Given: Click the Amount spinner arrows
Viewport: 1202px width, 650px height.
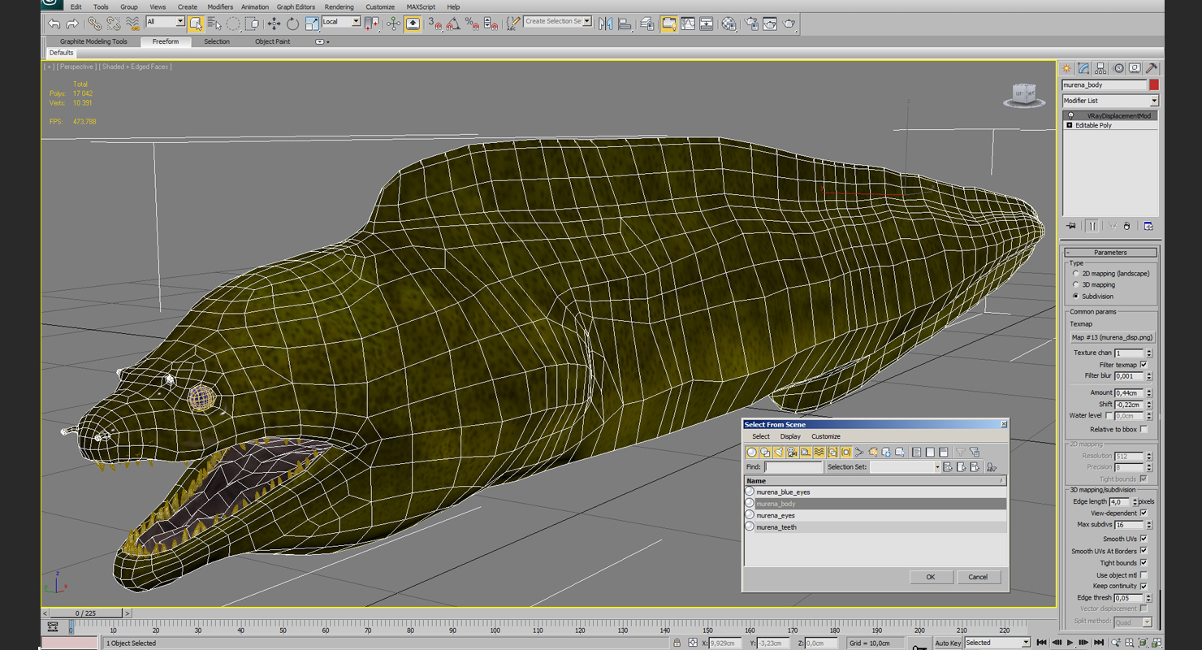Looking at the screenshot, I should tap(1148, 393).
